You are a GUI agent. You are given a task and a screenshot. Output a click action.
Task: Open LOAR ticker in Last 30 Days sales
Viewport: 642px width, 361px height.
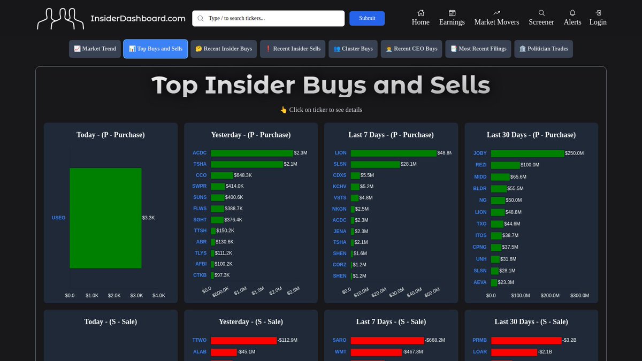click(x=480, y=352)
